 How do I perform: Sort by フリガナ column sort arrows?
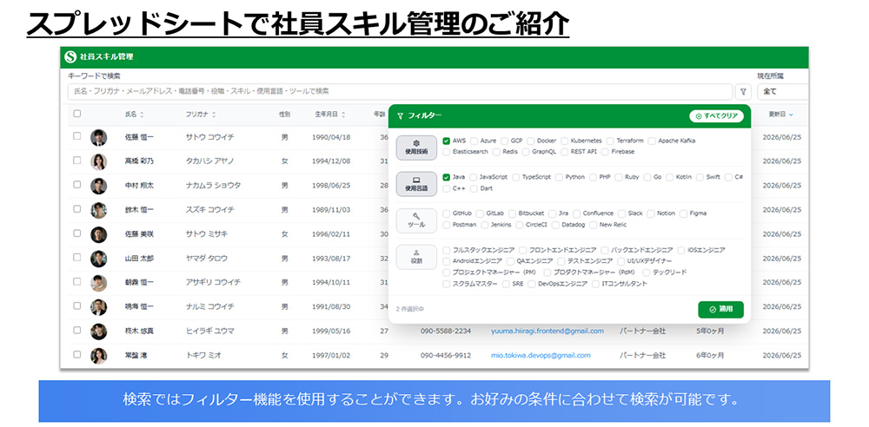214,115
